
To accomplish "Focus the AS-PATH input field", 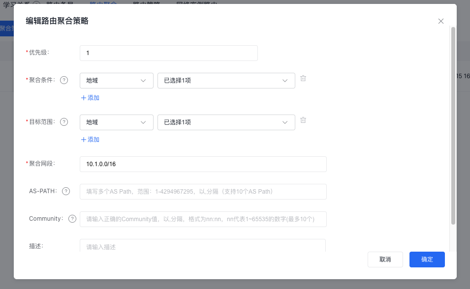I will pos(203,192).
